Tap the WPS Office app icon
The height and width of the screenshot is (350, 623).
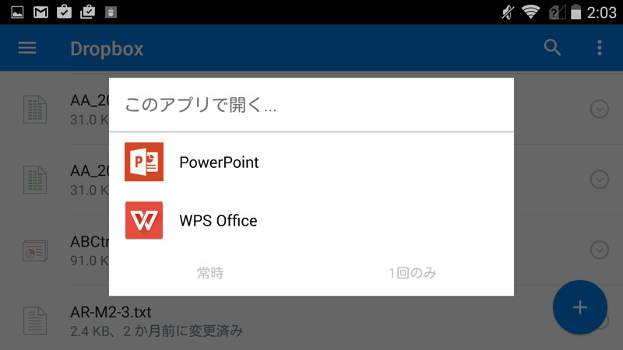144,220
